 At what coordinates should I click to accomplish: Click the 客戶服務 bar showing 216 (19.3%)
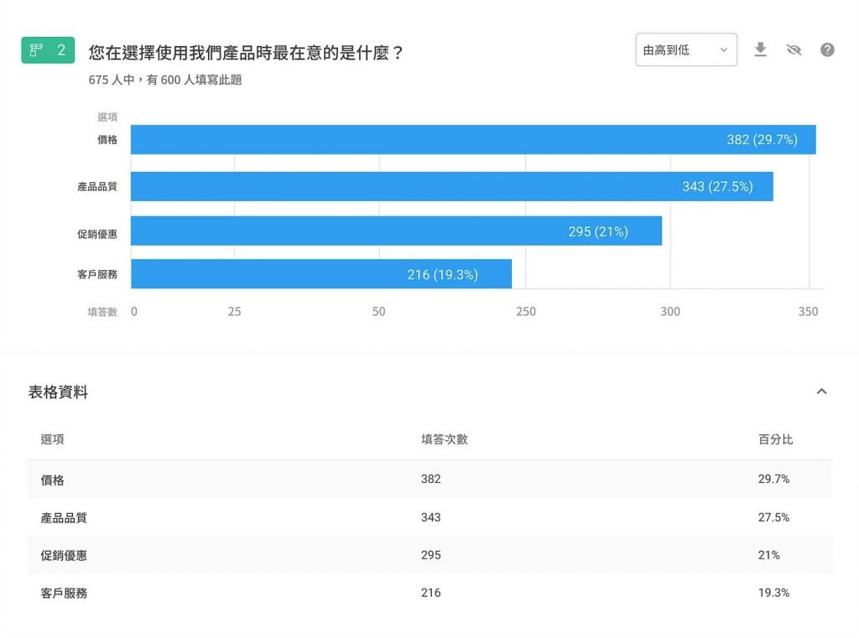pos(321,274)
